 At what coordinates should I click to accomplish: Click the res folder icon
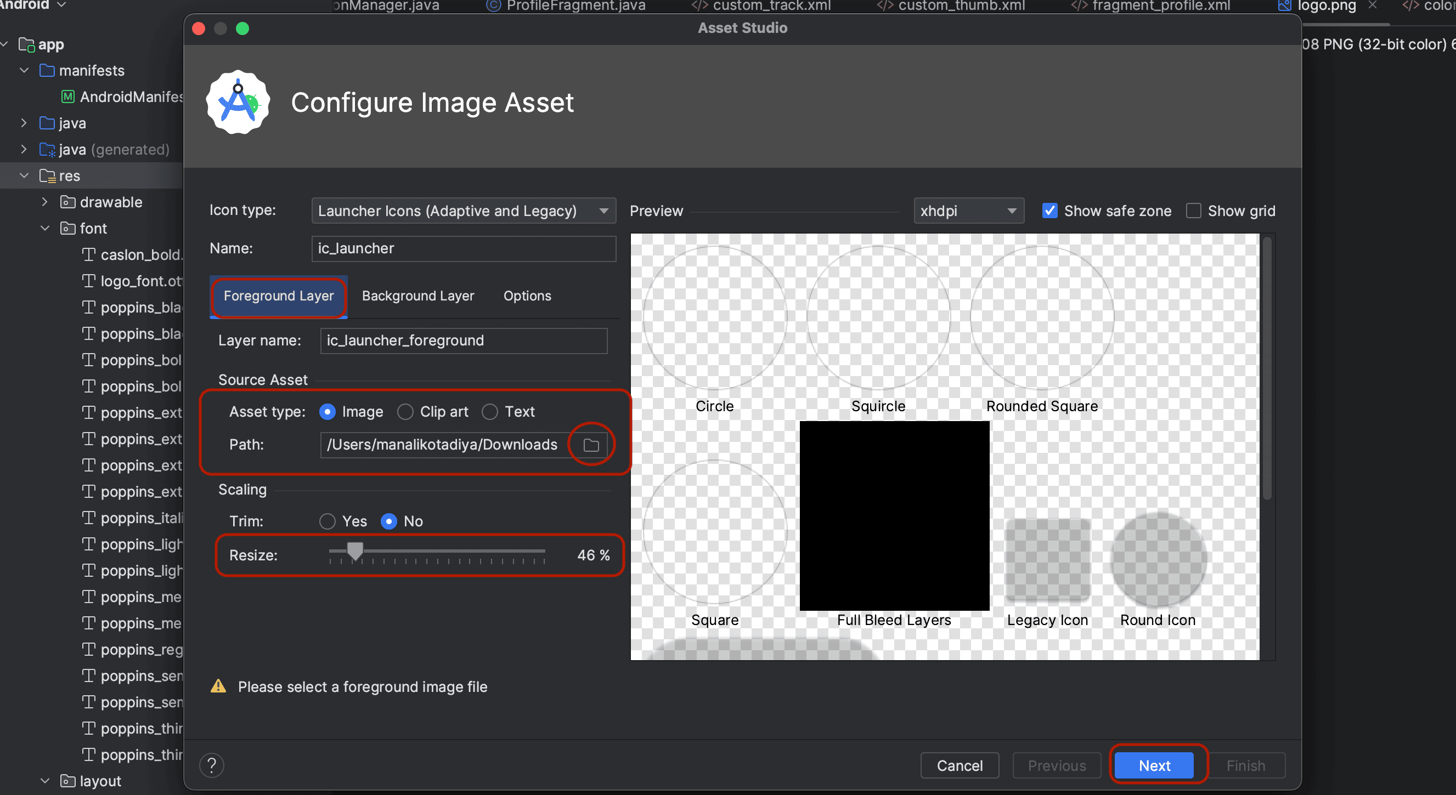tap(48, 176)
